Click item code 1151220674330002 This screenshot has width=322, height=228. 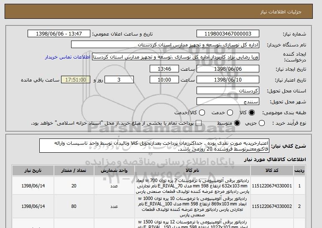[272, 206]
